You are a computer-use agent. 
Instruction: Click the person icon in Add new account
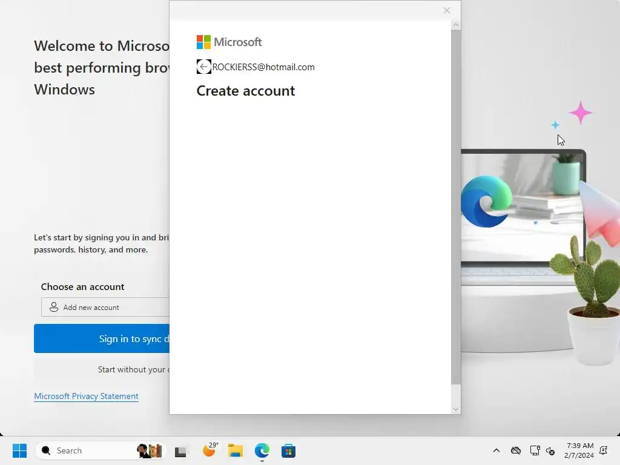54,307
